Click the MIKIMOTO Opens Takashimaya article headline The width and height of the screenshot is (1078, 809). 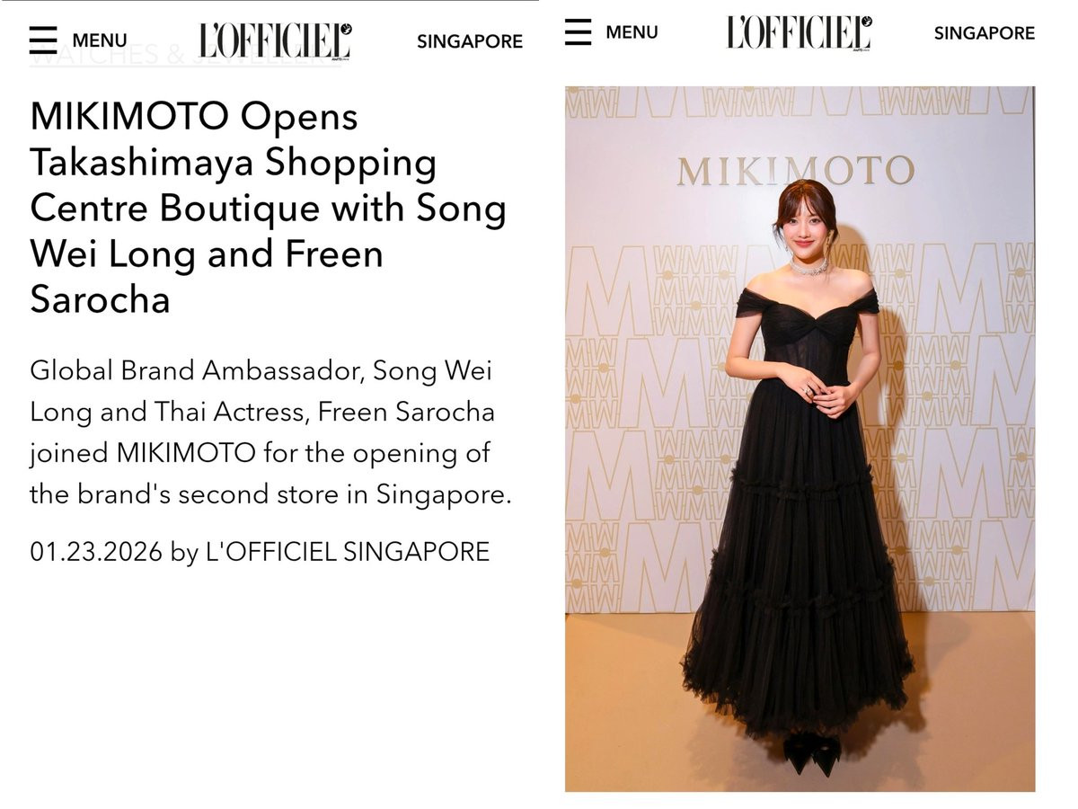click(269, 208)
